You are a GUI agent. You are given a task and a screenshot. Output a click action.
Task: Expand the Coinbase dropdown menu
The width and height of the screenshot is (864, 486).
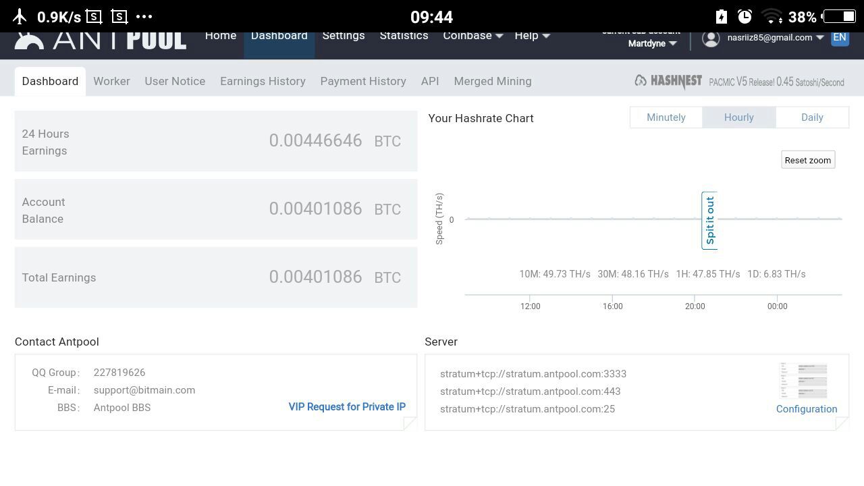[x=473, y=36]
